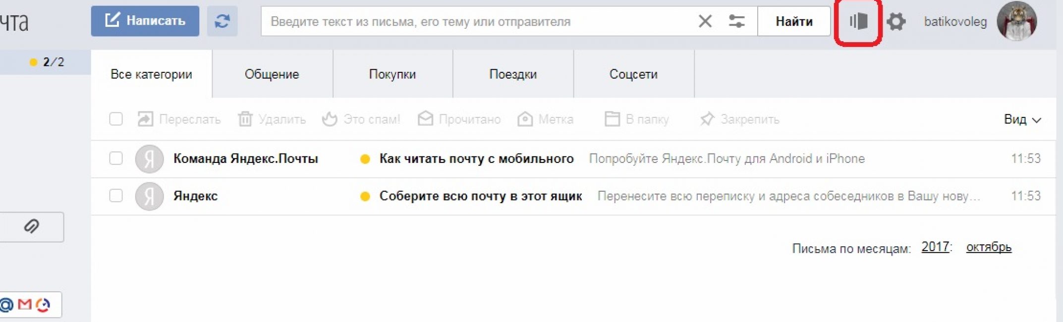Tick the select-all messages checkbox
Image resolution: width=1063 pixels, height=322 pixels.
tap(116, 119)
